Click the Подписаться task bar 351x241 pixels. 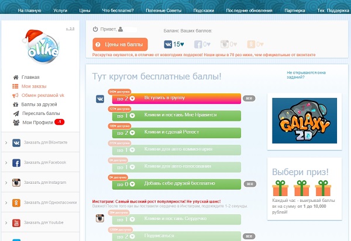(x=177, y=236)
